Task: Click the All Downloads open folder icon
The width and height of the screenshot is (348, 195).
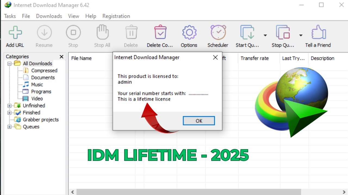Action: click(18, 63)
